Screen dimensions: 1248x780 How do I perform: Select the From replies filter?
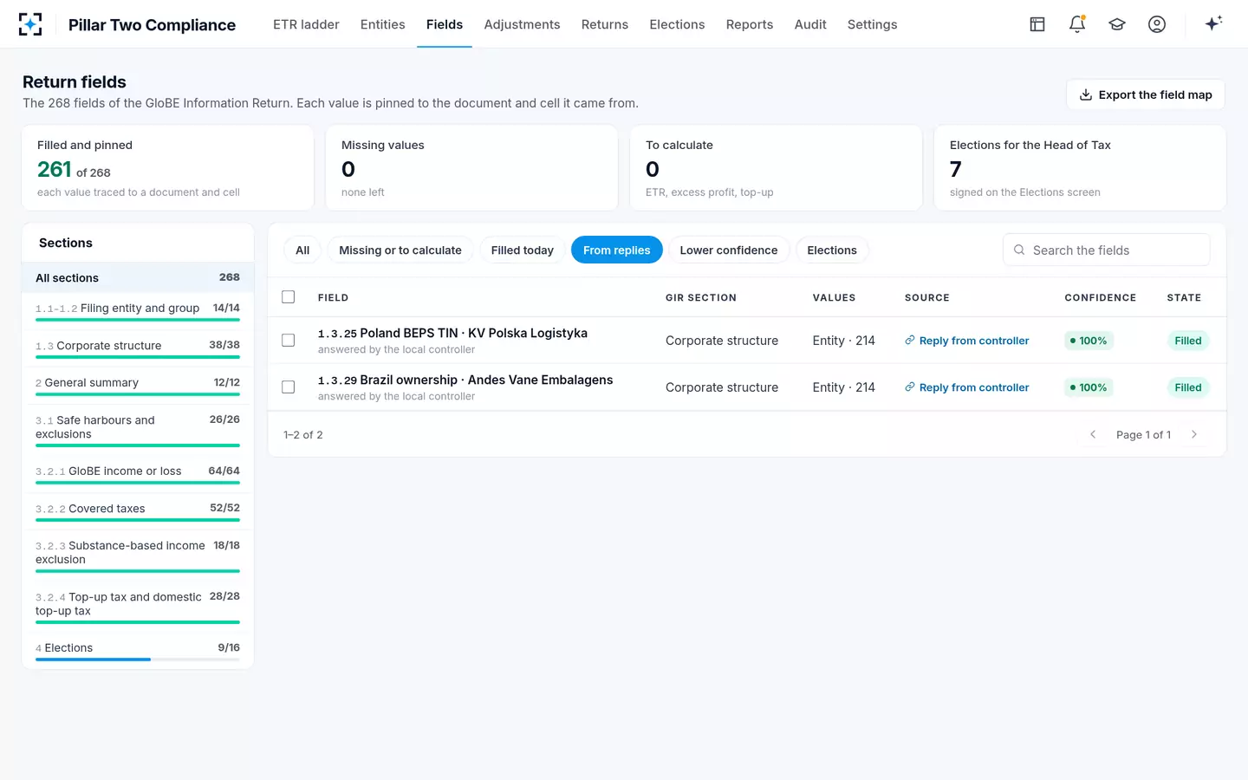(617, 250)
